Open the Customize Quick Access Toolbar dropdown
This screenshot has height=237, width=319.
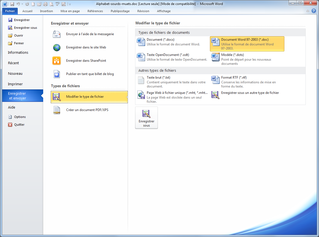(x=70, y=4)
